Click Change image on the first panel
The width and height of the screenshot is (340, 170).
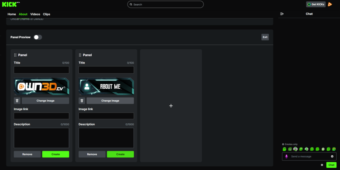[45, 101]
